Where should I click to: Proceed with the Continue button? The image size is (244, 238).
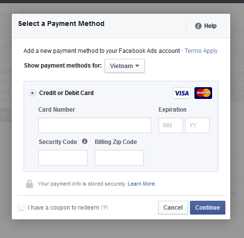tap(208, 208)
